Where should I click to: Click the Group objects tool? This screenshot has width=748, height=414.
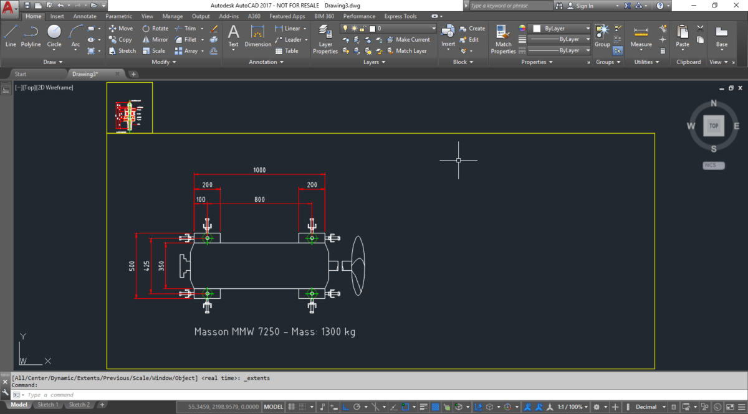(x=602, y=36)
